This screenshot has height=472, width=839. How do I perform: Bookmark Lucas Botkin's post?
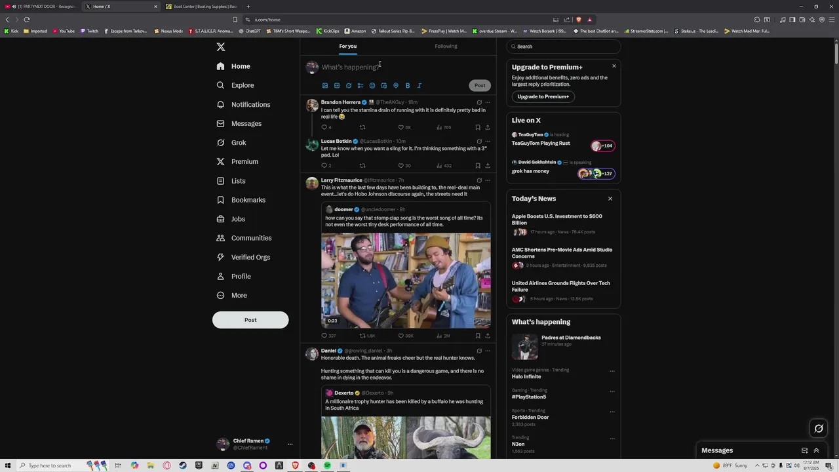478,165
